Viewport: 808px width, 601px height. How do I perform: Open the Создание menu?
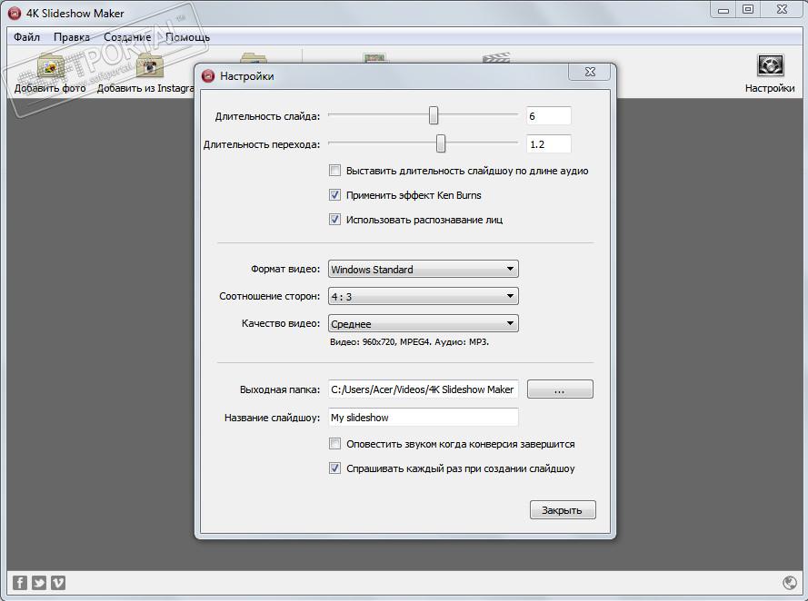pyautogui.click(x=127, y=37)
